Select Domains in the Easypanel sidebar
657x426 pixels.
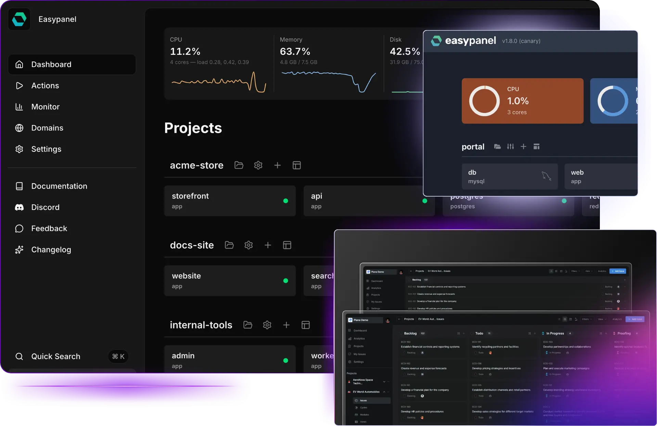(x=72, y=128)
